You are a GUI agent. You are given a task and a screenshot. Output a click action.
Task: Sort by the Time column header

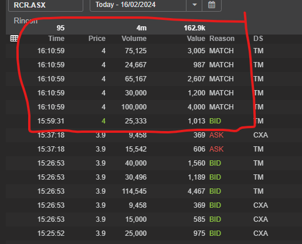[x=56, y=39]
